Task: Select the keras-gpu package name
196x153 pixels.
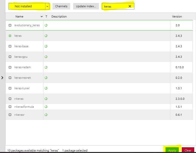Action: [x=21, y=57]
